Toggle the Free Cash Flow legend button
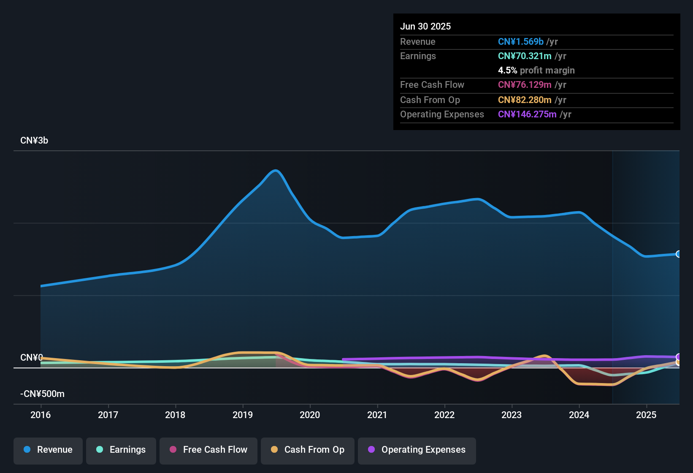This screenshot has width=693, height=473. click(x=208, y=451)
